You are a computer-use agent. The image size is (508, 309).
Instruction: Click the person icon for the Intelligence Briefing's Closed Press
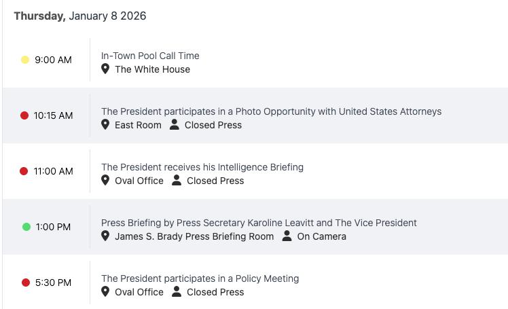(177, 181)
